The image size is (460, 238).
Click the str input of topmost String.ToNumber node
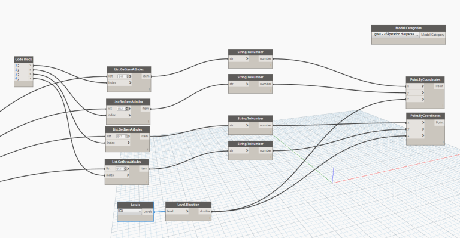click(x=238, y=58)
